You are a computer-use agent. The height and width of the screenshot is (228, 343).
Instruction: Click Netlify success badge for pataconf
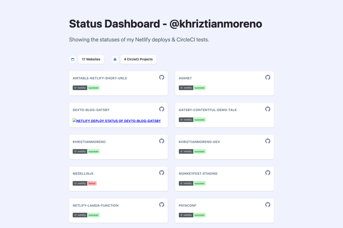point(192,215)
